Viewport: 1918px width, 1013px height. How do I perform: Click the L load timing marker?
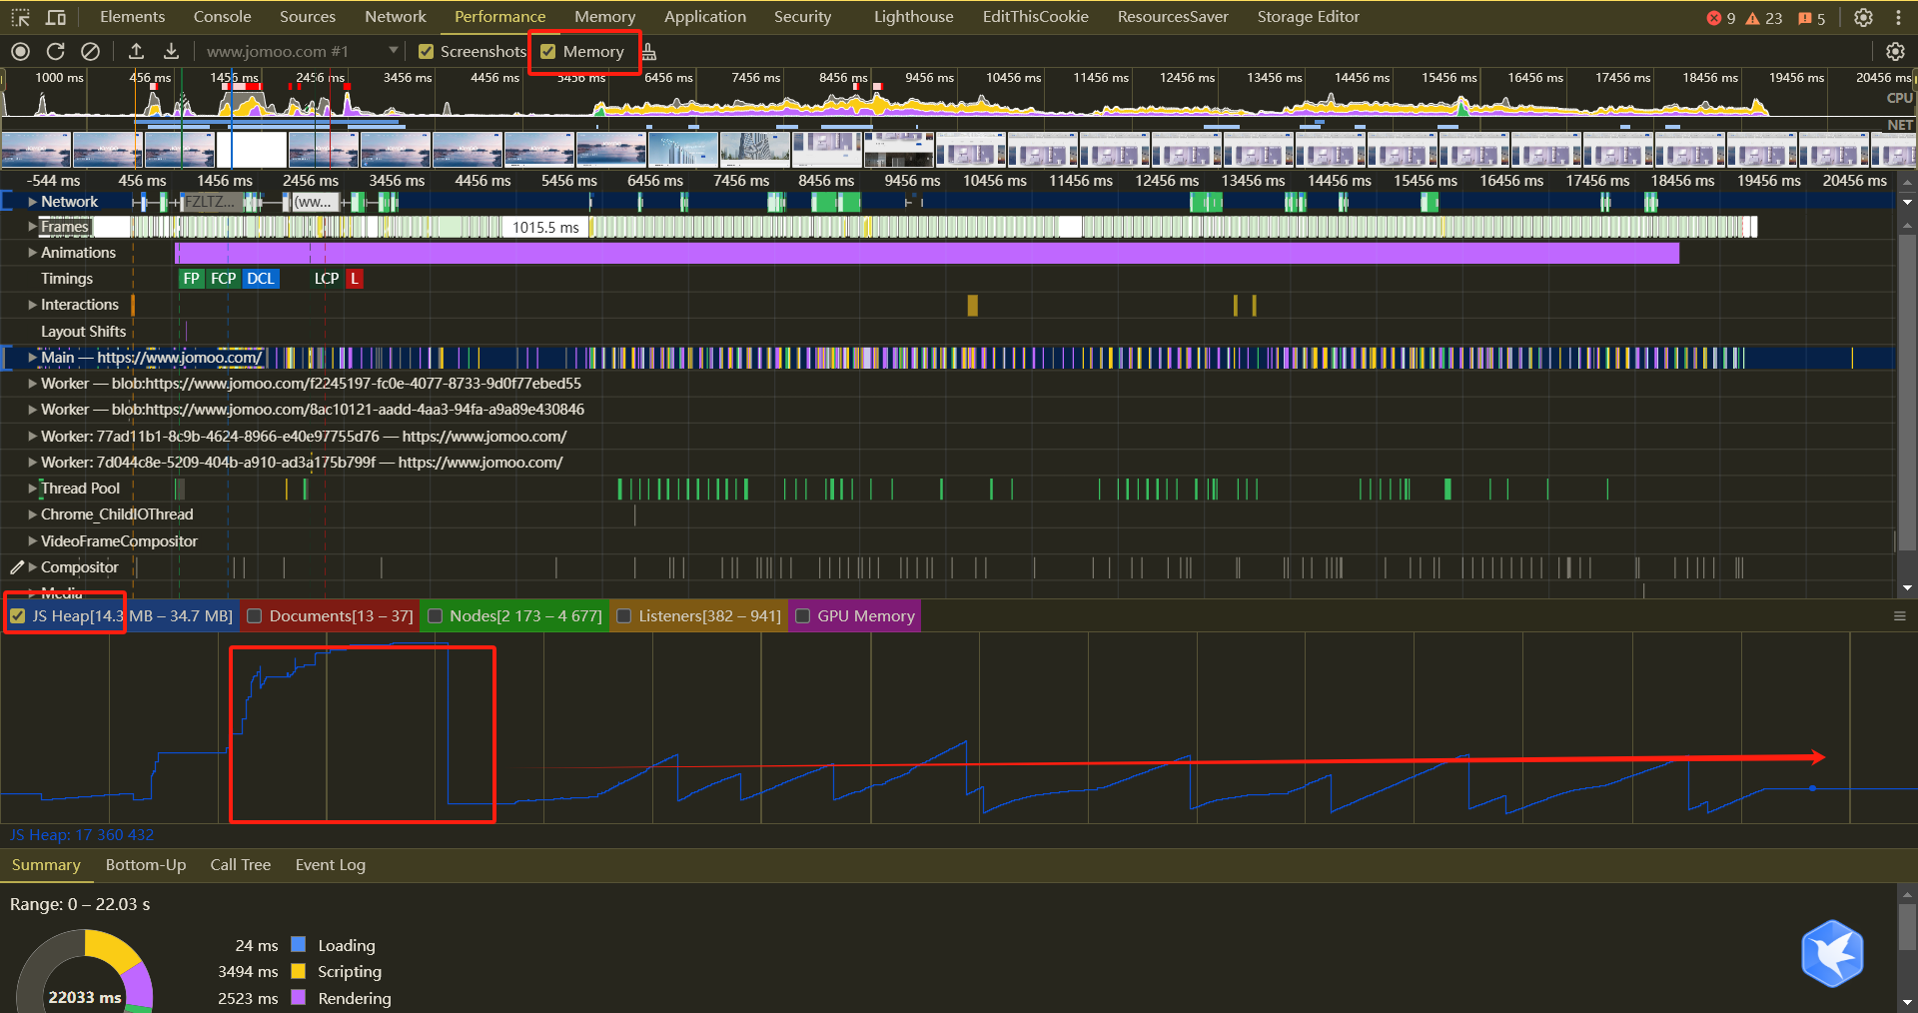[x=355, y=279]
